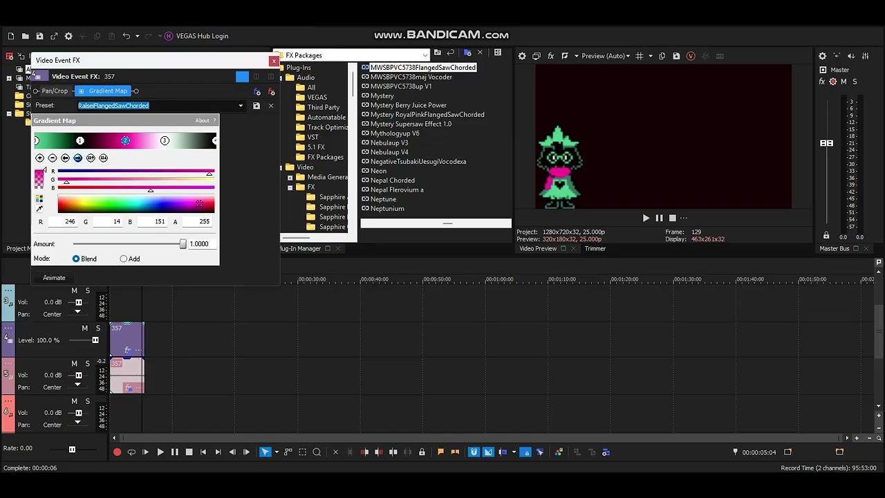
Task: Expand the Media Generators tree node
Action: (290, 177)
